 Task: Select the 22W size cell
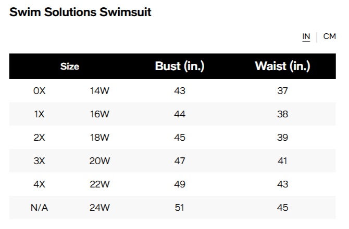point(99,184)
